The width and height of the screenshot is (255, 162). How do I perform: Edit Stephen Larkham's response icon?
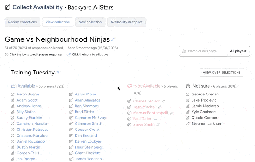[187, 124]
